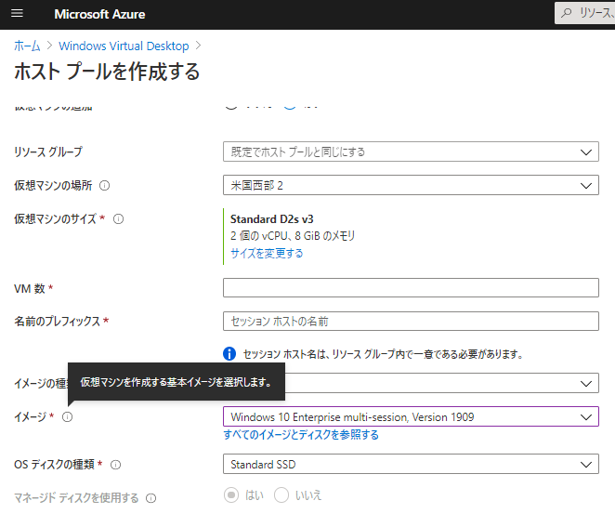This screenshot has height=527, width=615.
Task: Click すべてのイメージとディスクを参照する link
Action: [x=301, y=435]
